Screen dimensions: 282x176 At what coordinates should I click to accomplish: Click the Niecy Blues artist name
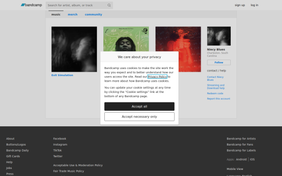(216, 49)
